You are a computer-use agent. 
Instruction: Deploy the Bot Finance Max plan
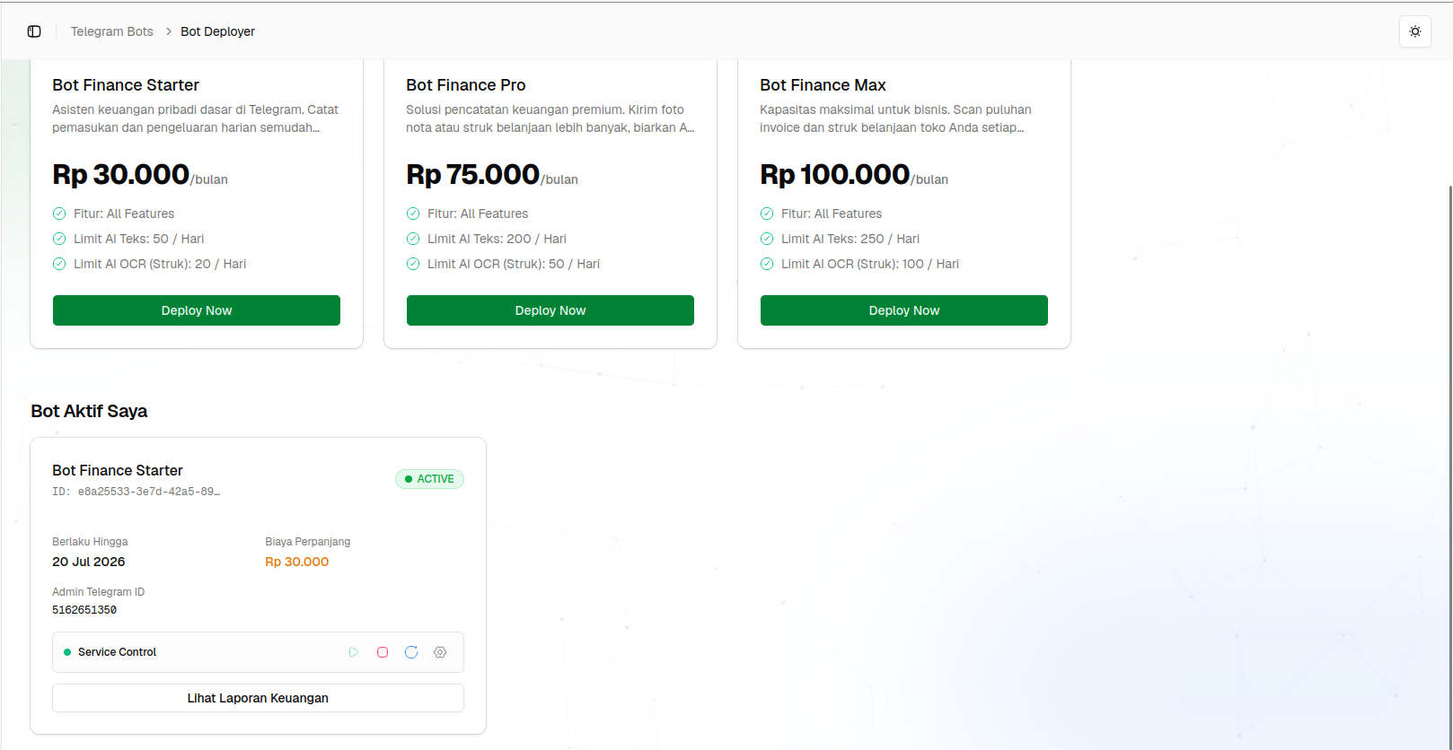coord(904,310)
